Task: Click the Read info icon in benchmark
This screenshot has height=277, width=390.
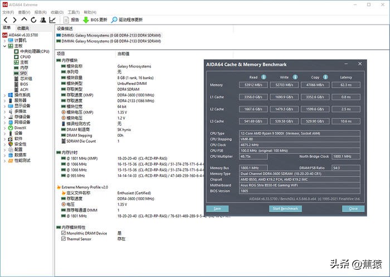Action: (x=264, y=77)
